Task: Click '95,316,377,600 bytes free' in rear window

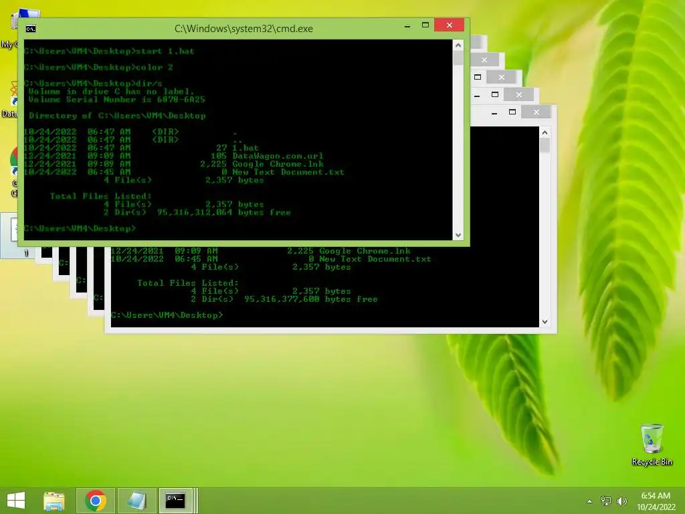Action: [310, 299]
